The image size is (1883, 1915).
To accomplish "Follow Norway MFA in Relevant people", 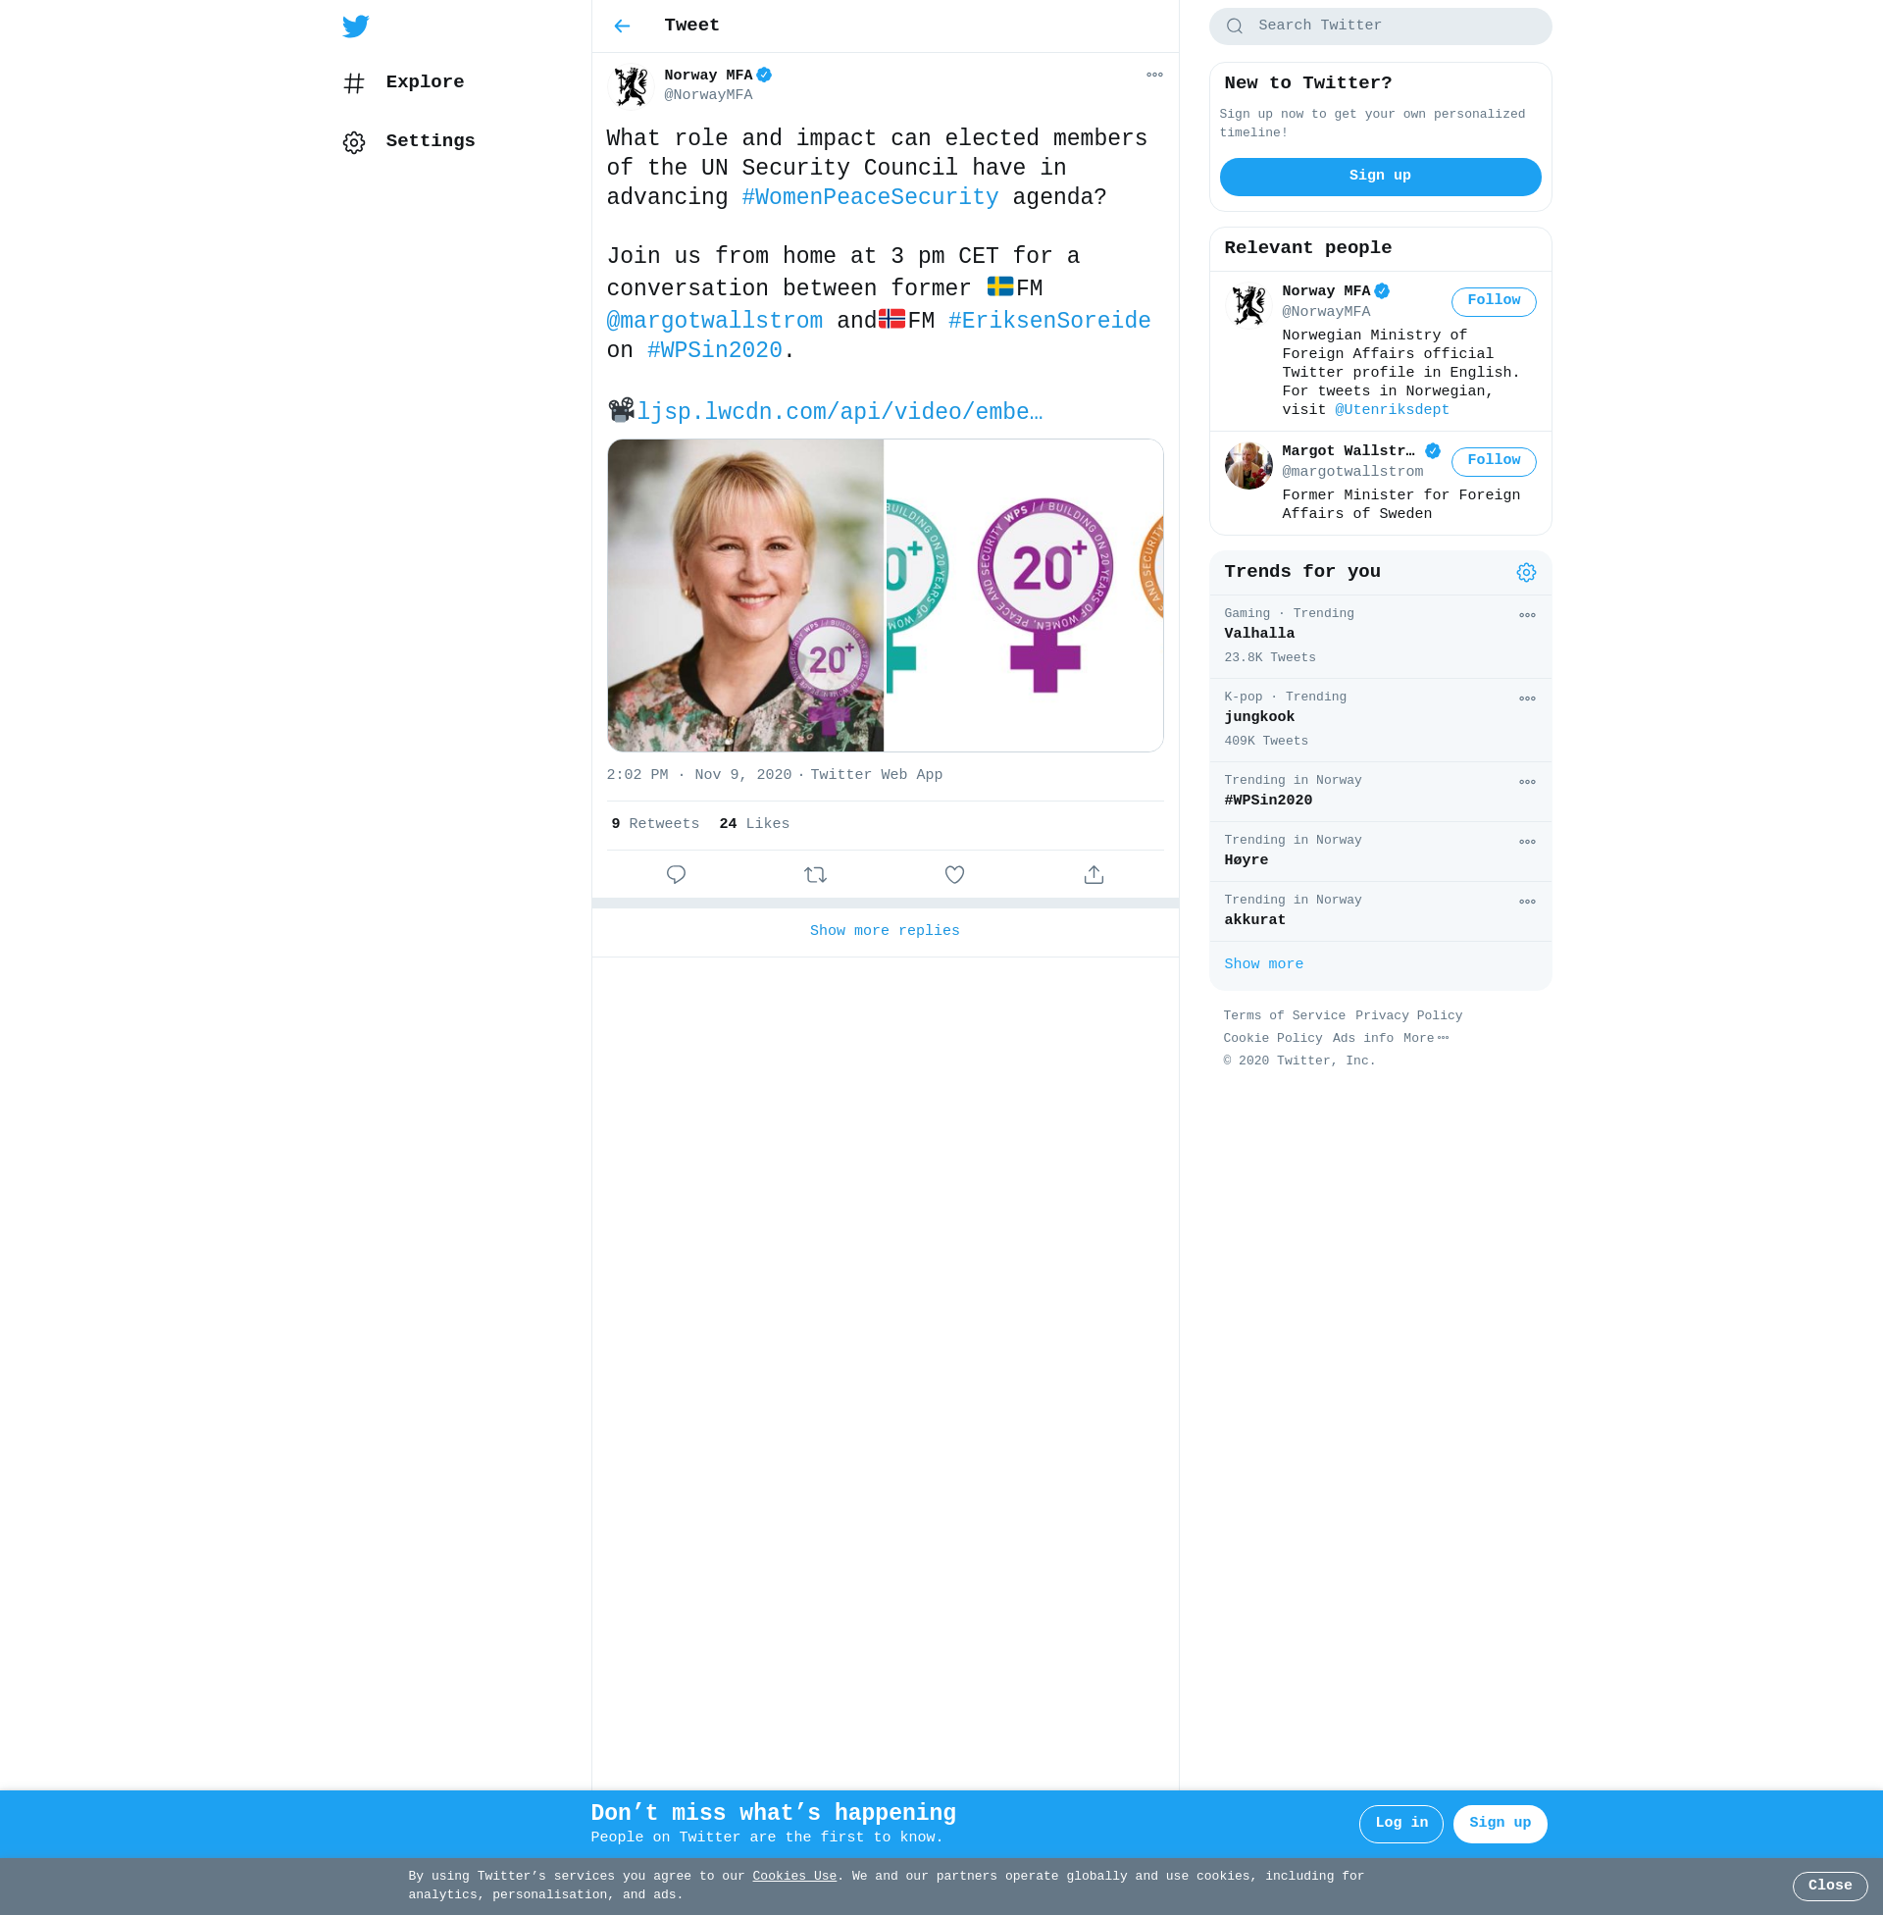I will pos(1493,301).
